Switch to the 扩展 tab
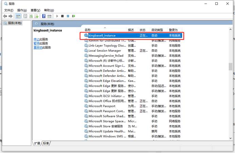The height and width of the screenshot is (153, 235). [x=37, y=143]
